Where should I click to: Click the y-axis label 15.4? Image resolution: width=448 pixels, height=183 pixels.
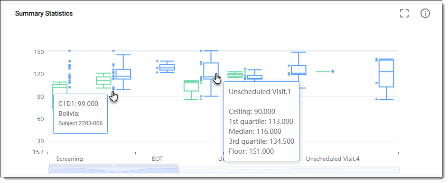[x=38, y=152]
